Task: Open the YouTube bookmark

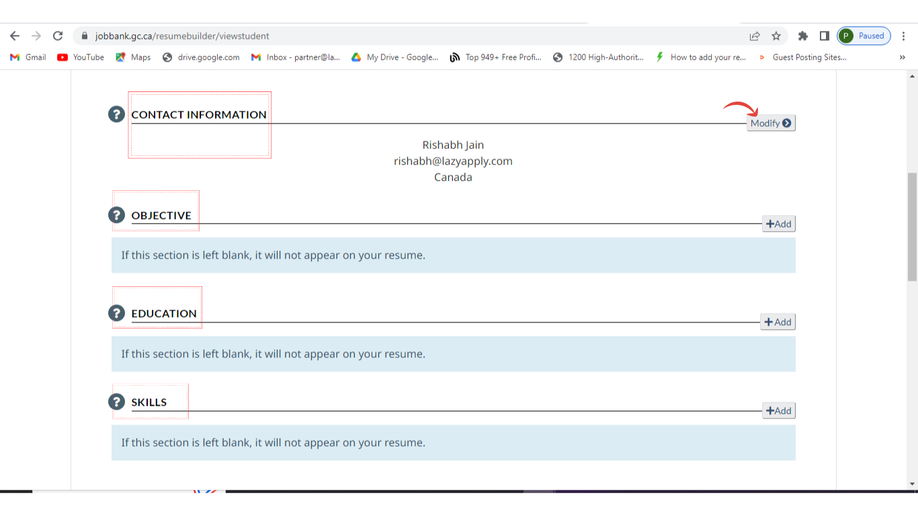Action: pyautogui.click(x=81, y=58)
